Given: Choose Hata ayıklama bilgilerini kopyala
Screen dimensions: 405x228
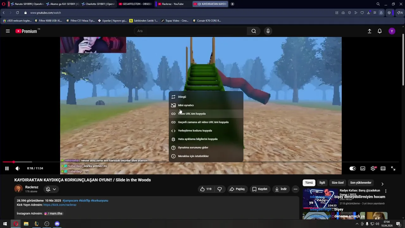Looking at the screenshot, I should coord(206,139).
